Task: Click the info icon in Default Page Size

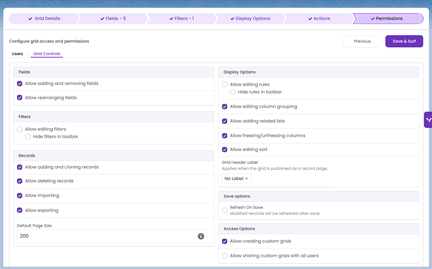Action: click(201, 236)
